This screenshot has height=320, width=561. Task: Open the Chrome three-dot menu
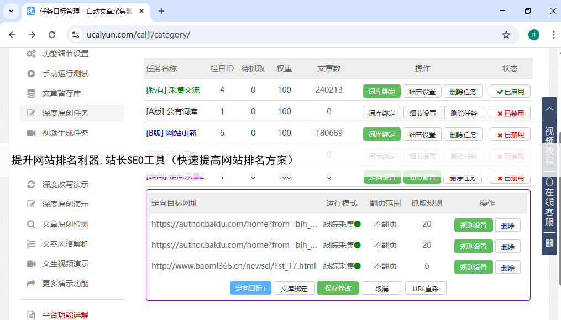click(x=553, y=35)
